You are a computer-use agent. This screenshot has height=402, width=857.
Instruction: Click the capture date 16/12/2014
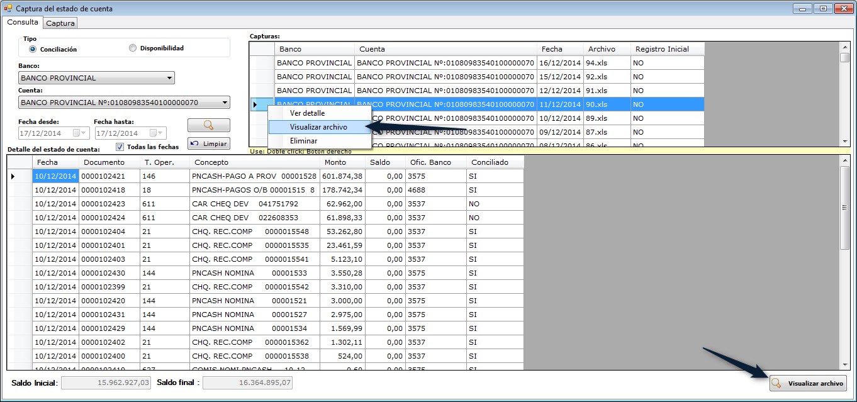[x=560, y=63]
